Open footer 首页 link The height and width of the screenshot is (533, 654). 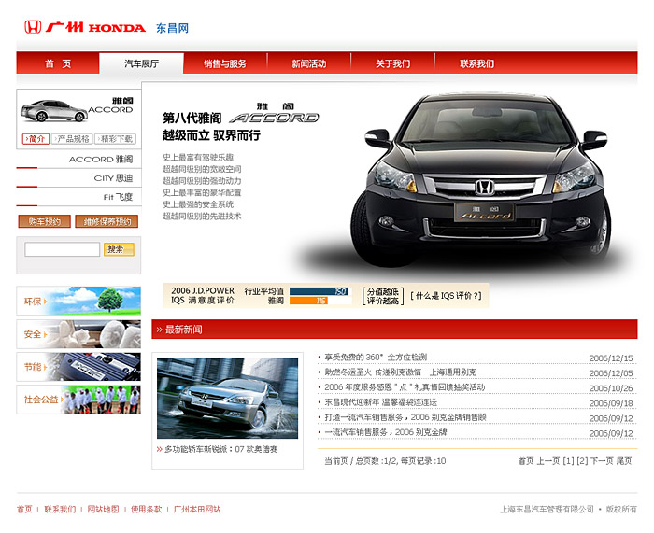pos(24,510)
